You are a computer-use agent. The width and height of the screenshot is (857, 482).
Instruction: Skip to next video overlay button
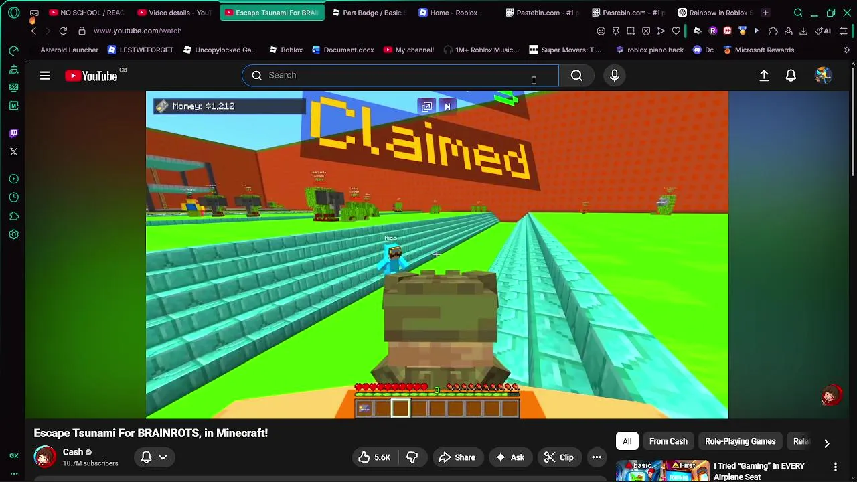[x=447, y=106]
